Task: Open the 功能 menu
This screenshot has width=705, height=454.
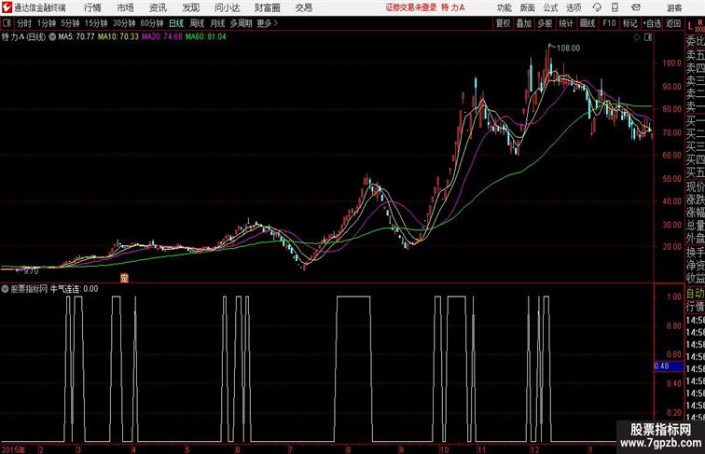Action: 504,7
